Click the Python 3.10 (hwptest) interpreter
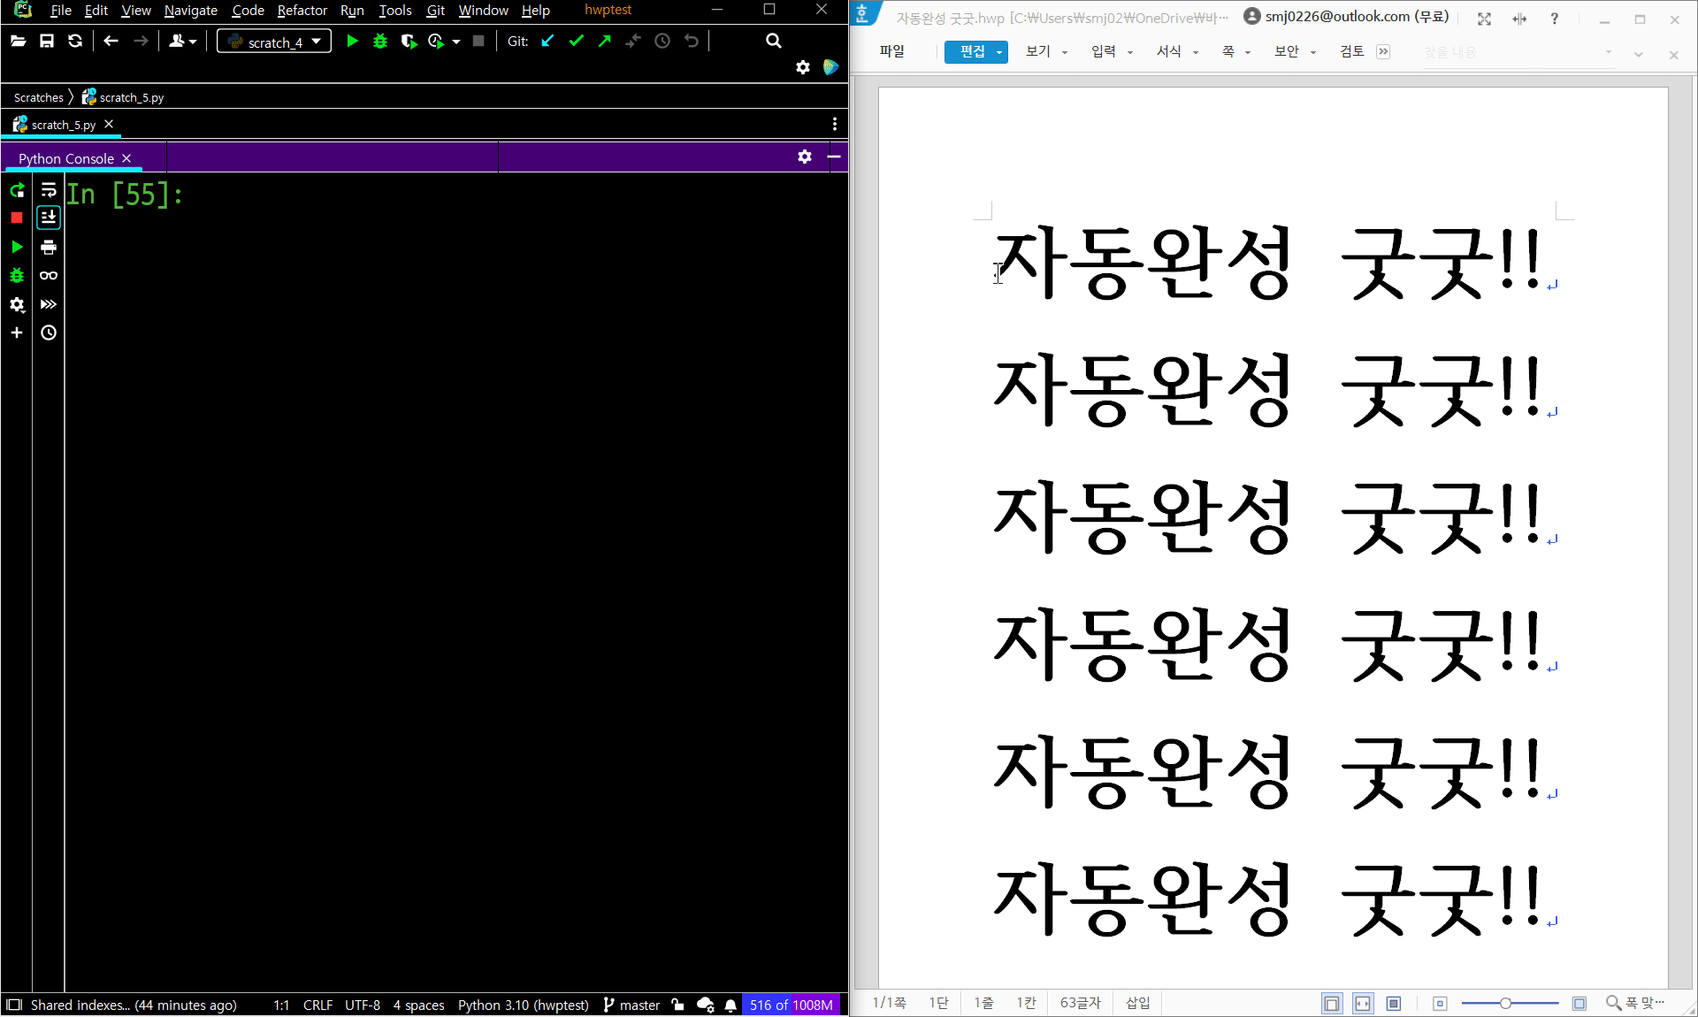The image size is (1698, 1017). click(523, 1005)
